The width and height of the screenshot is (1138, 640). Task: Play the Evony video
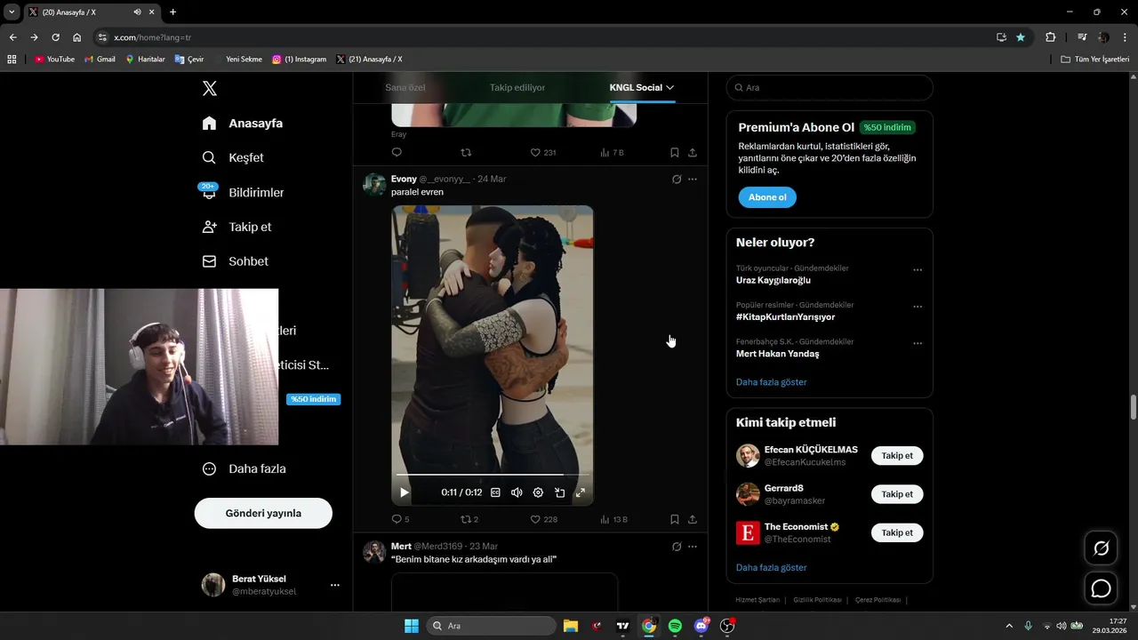405,492
